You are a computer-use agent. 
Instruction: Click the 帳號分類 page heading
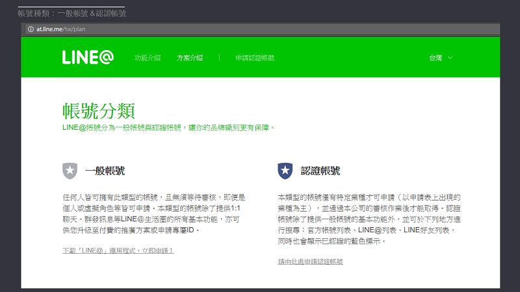pyautogui.click(x=99, y=110)
